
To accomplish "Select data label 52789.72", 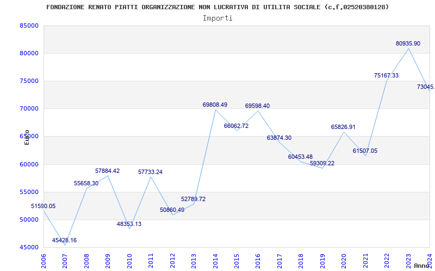I will click(x=194, y=199).
